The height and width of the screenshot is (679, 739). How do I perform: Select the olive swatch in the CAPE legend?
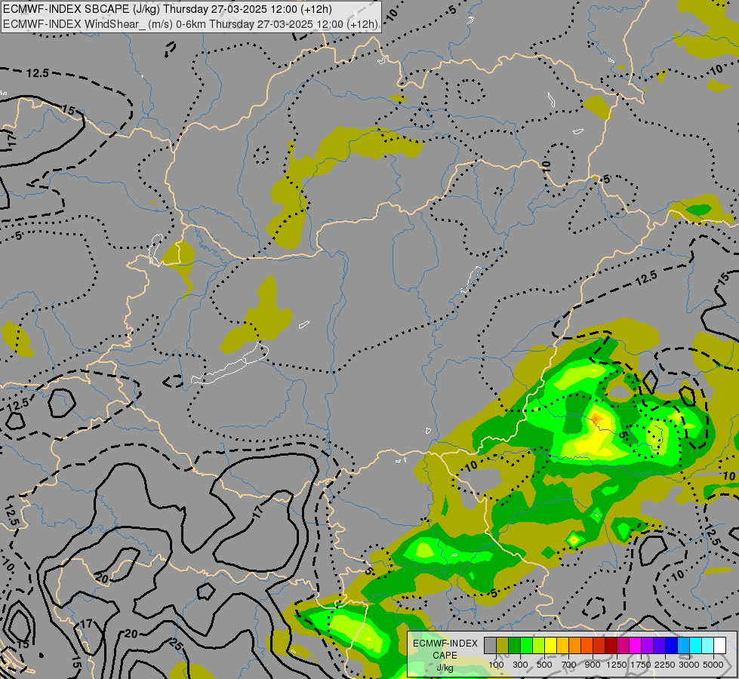[503, 645]
